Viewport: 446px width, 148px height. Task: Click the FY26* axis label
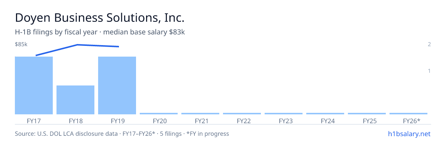pos(411,121)
